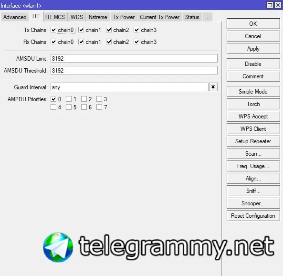Show more tabs via the ellipsis tab
283x276 pixels.
207,17
